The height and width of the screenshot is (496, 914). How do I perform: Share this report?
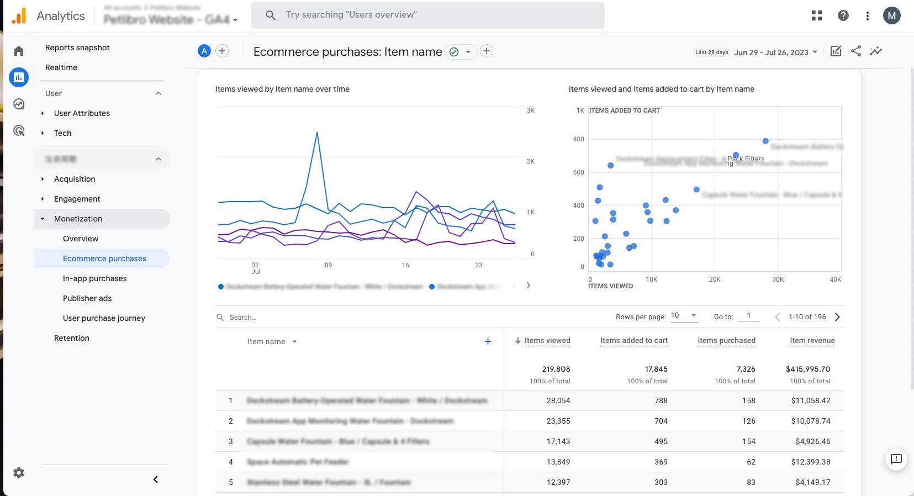pyautogui.click(x=856, y=51)
